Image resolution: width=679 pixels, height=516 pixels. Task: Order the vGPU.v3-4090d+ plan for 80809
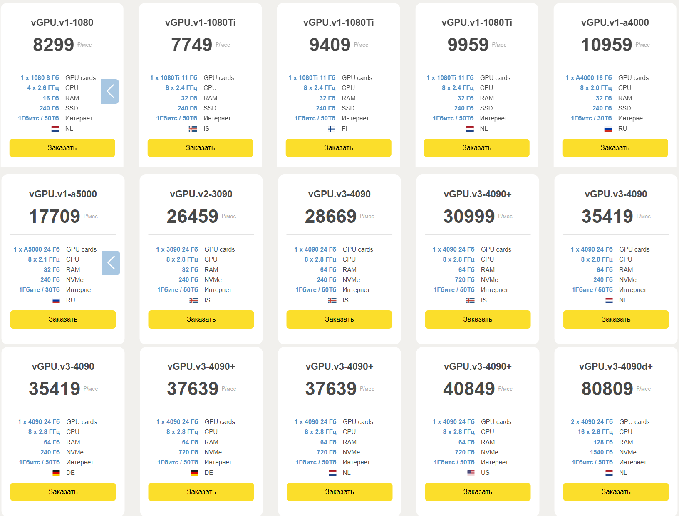tap(616, 492)
